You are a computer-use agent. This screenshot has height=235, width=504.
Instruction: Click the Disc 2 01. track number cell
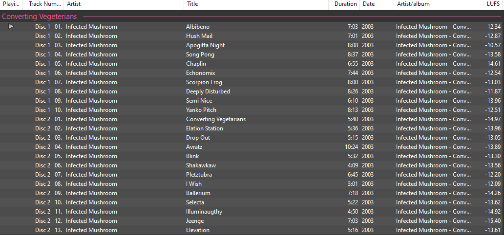point(48,119)
